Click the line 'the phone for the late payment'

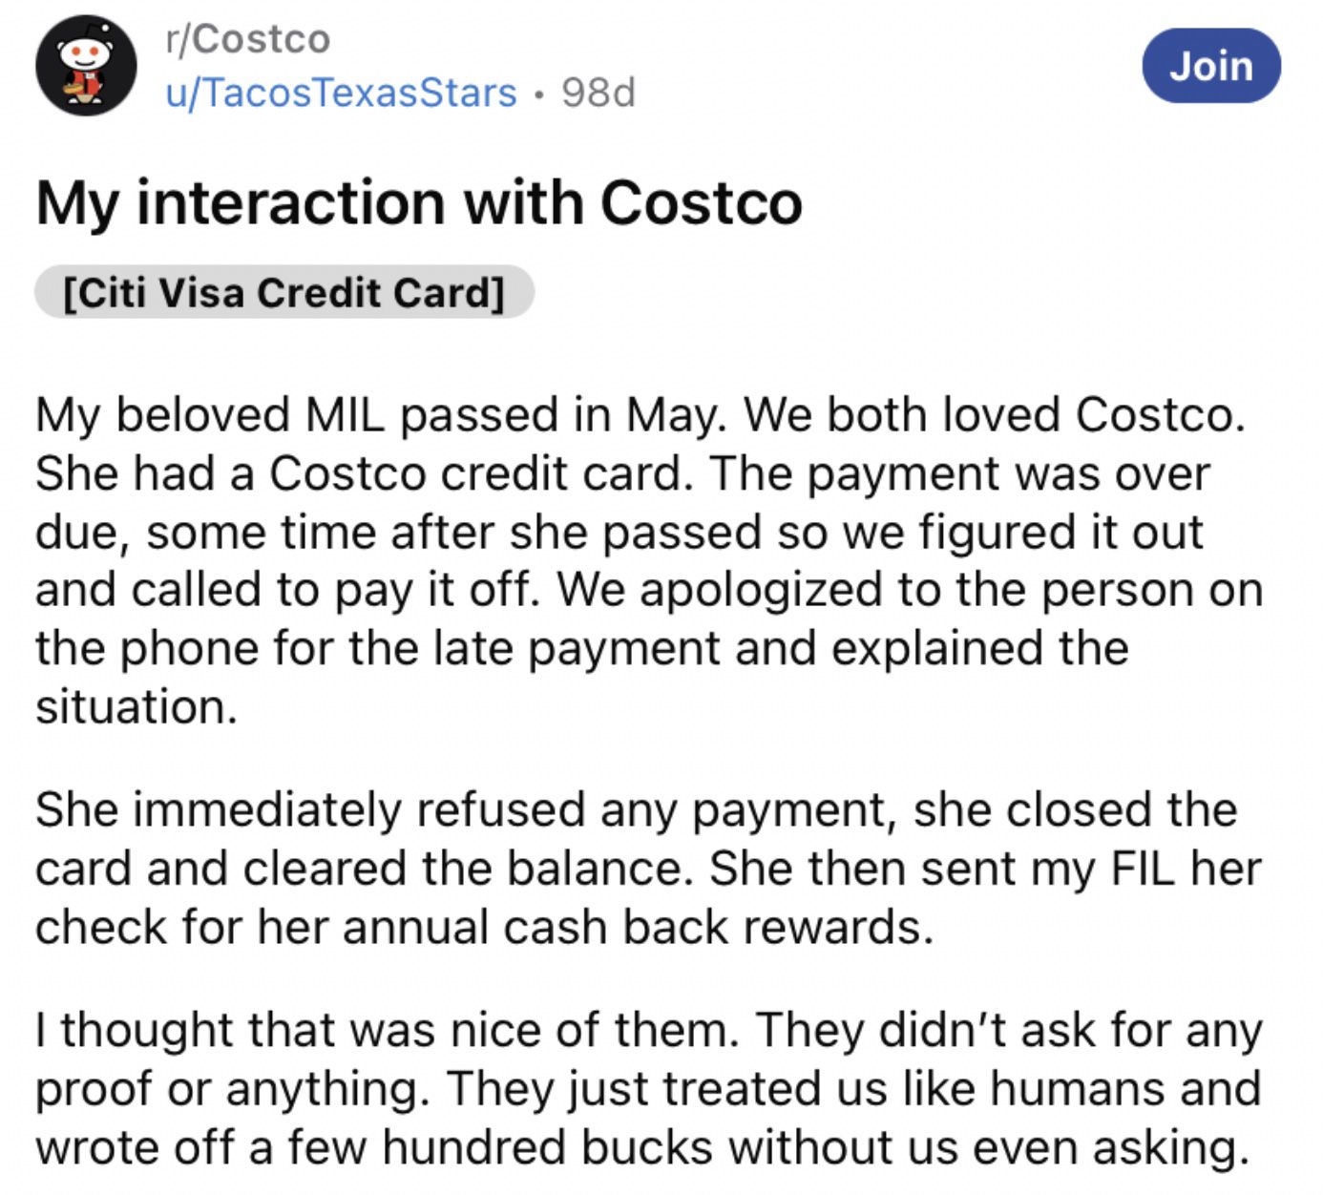click(582, 648)
